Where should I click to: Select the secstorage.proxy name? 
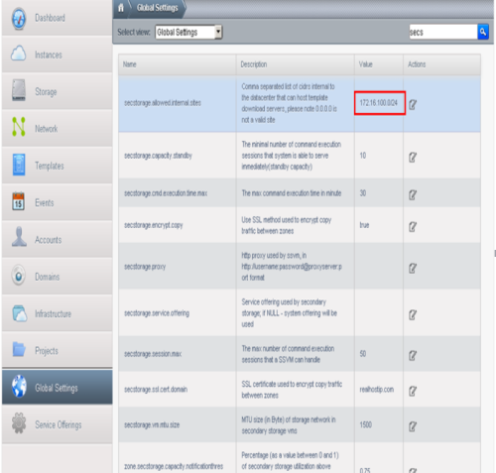(145, 267)
